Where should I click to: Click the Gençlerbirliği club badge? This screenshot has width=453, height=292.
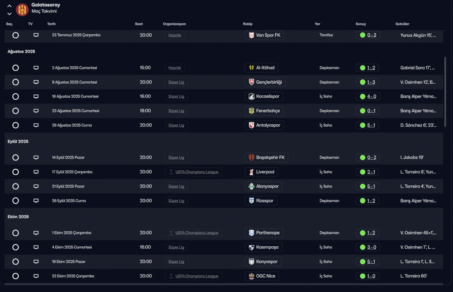click(x=251, y=82)
